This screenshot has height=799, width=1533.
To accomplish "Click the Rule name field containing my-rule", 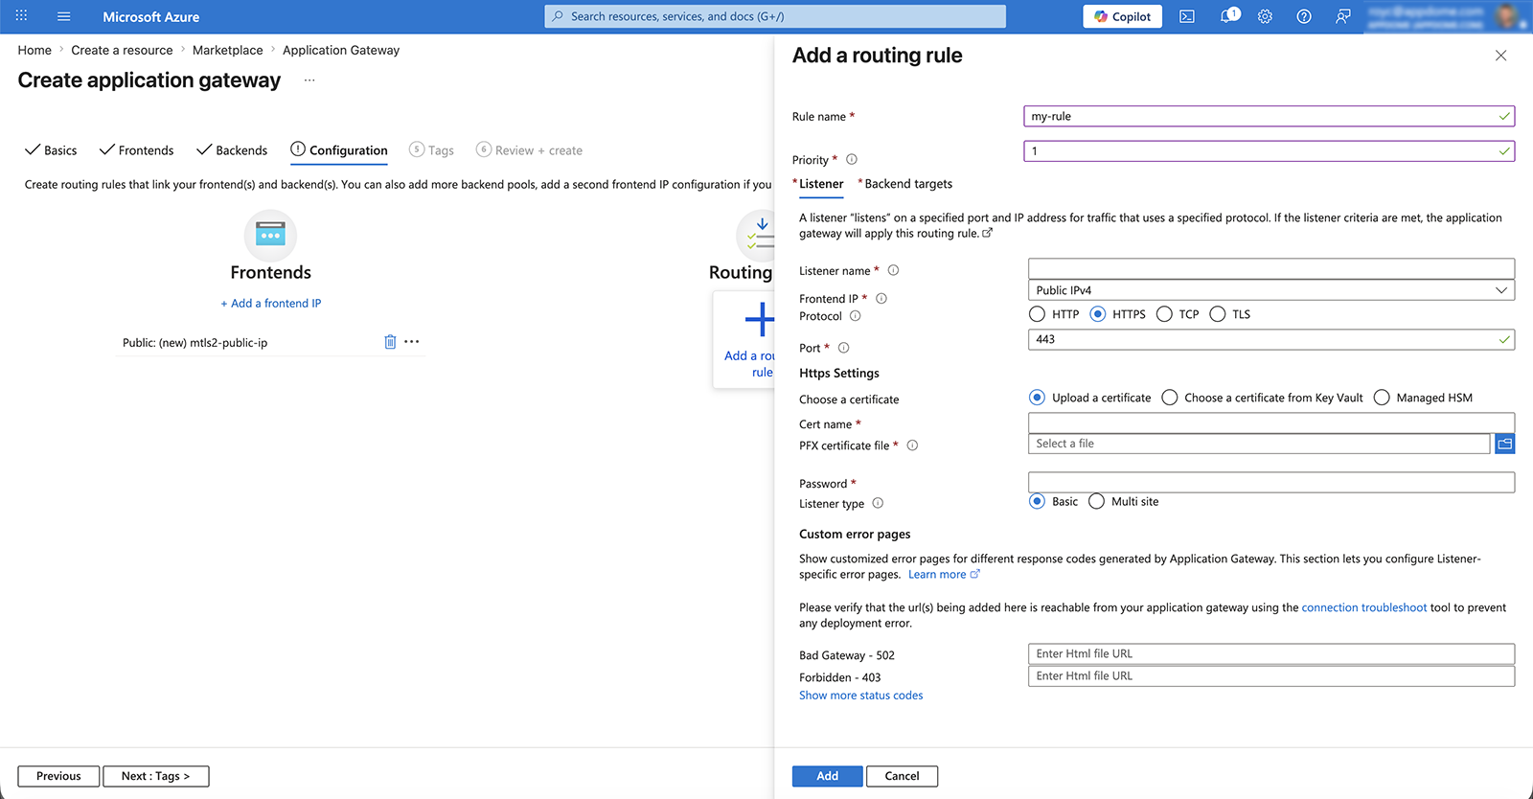I will [x=1269, y=116].
